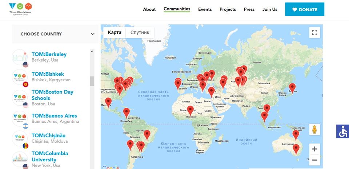Open the Communities menu item

[177, 9]
